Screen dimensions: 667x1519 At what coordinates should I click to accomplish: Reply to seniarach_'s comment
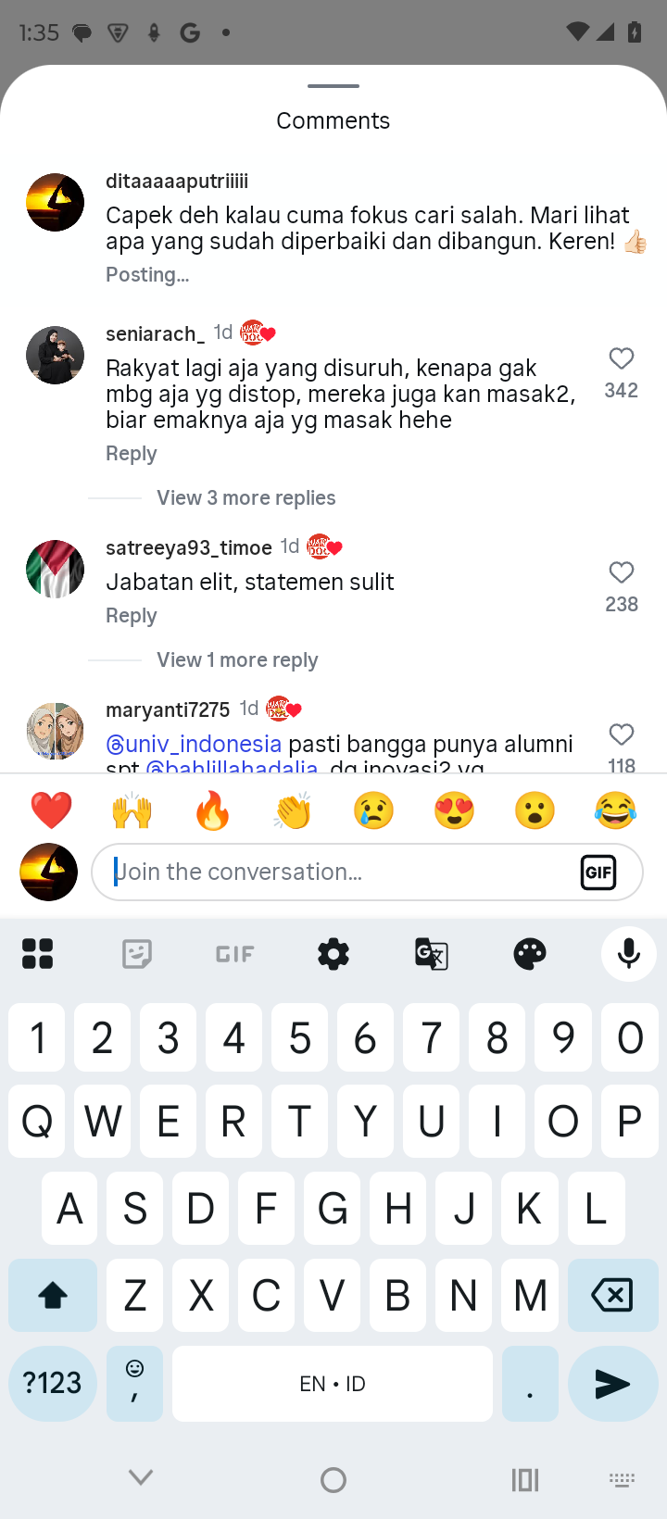[x=132, y=454]
